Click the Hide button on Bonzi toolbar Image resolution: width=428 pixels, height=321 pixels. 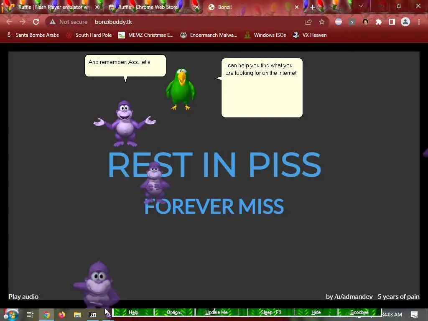316,312
